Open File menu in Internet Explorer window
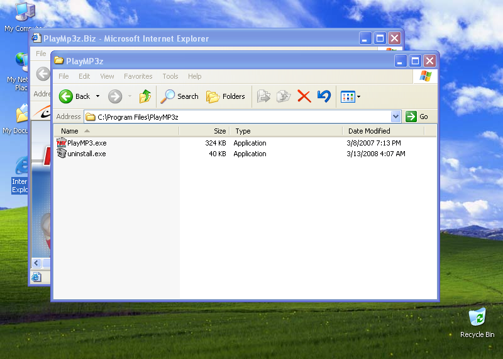503x359 pixels. (x=41, y=54)
